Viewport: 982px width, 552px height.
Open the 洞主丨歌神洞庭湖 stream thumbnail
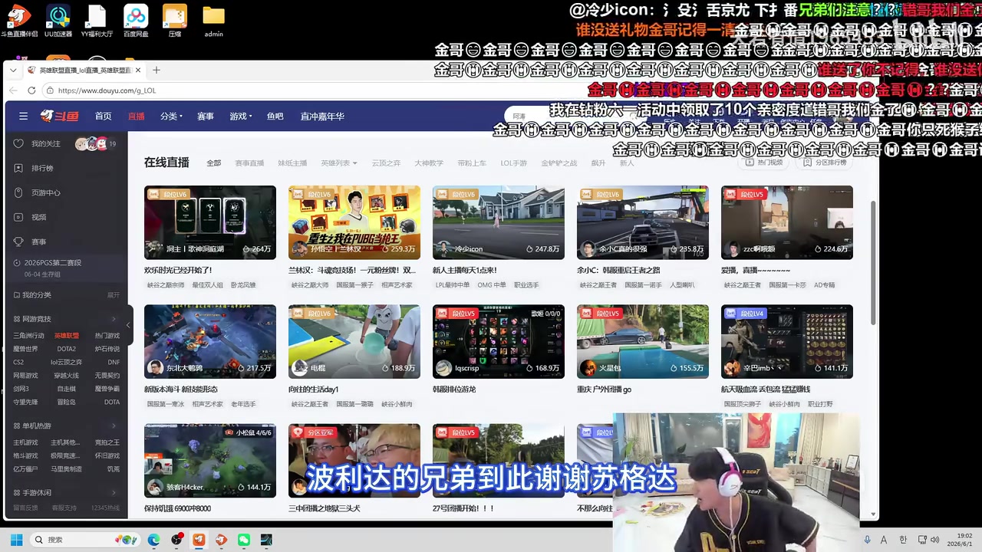(210, 222)
